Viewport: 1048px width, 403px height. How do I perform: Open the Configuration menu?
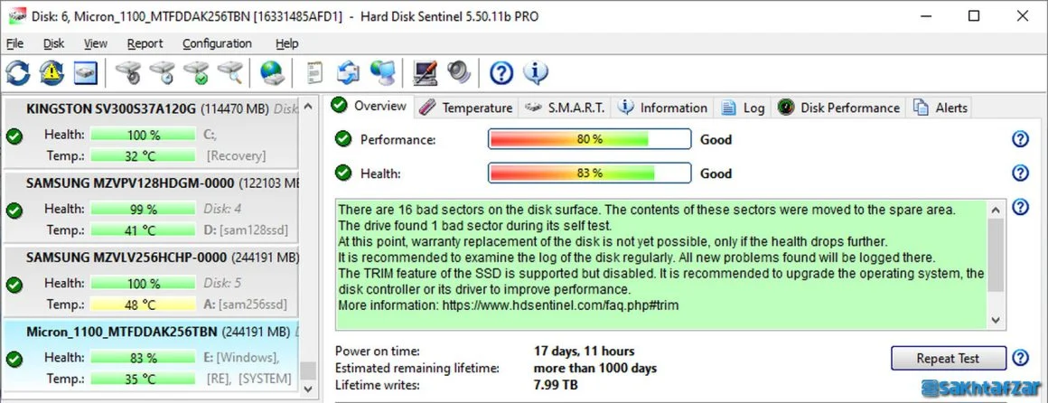pyautogui.click(x=217, y=43)
